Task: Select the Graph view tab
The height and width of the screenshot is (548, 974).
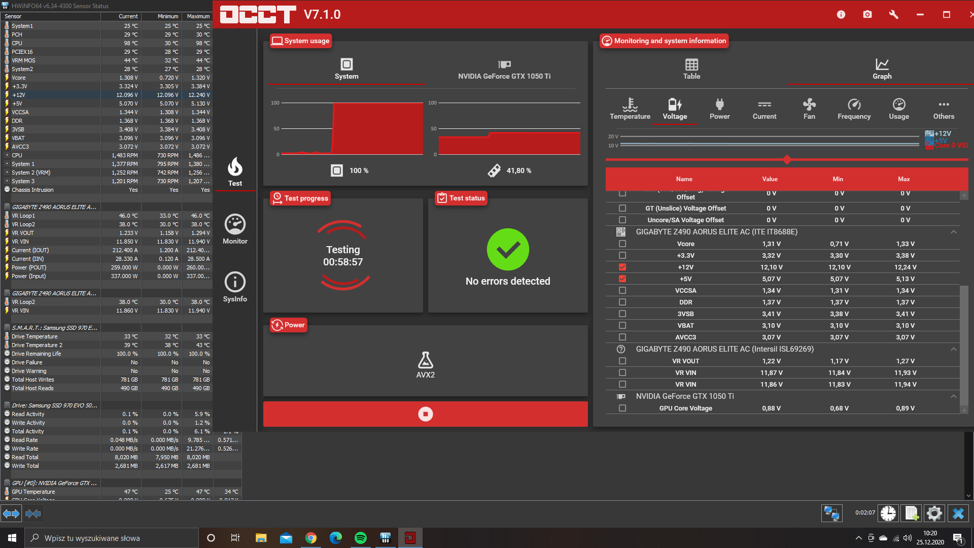Action: pos(882,70)
